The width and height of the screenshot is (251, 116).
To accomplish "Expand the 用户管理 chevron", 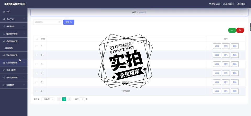I will click(x=24, y=26).
